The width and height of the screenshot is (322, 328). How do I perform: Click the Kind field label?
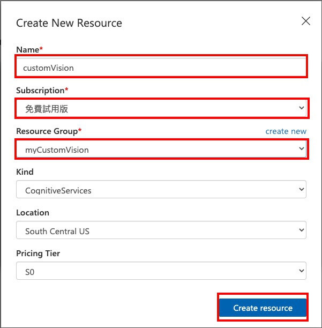click(x=25, y=172)
